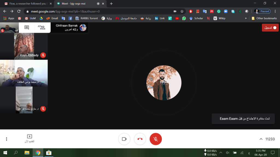Adjust system volume from the tray speaker icon
The width and height of the screenshot is (280, 157).
(x=227, y=153)
